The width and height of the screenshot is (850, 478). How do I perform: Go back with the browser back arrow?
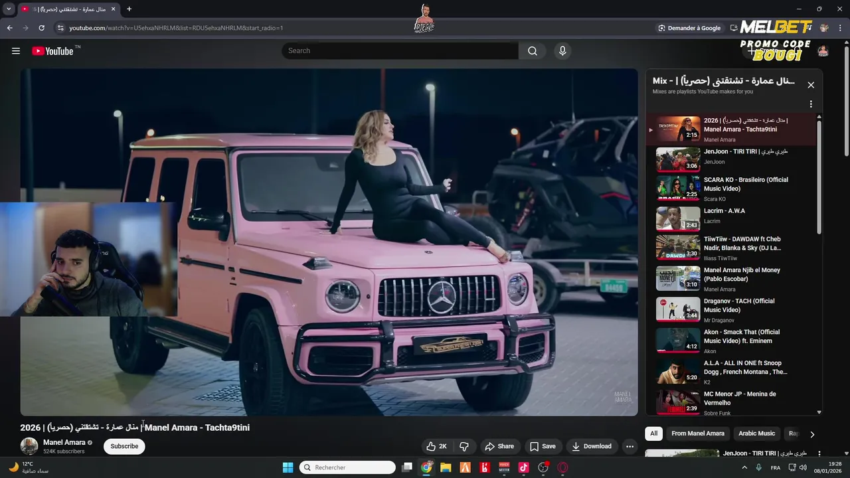click(x=9, y=28)
